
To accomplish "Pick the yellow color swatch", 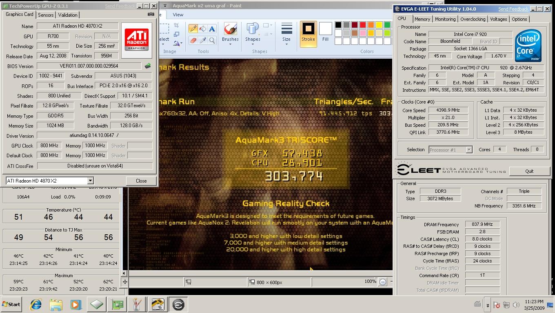I will click(379, 25).
